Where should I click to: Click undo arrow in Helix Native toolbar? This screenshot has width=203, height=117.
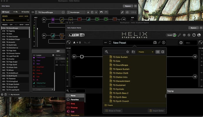pyautogui.click(x=101, y=12)
